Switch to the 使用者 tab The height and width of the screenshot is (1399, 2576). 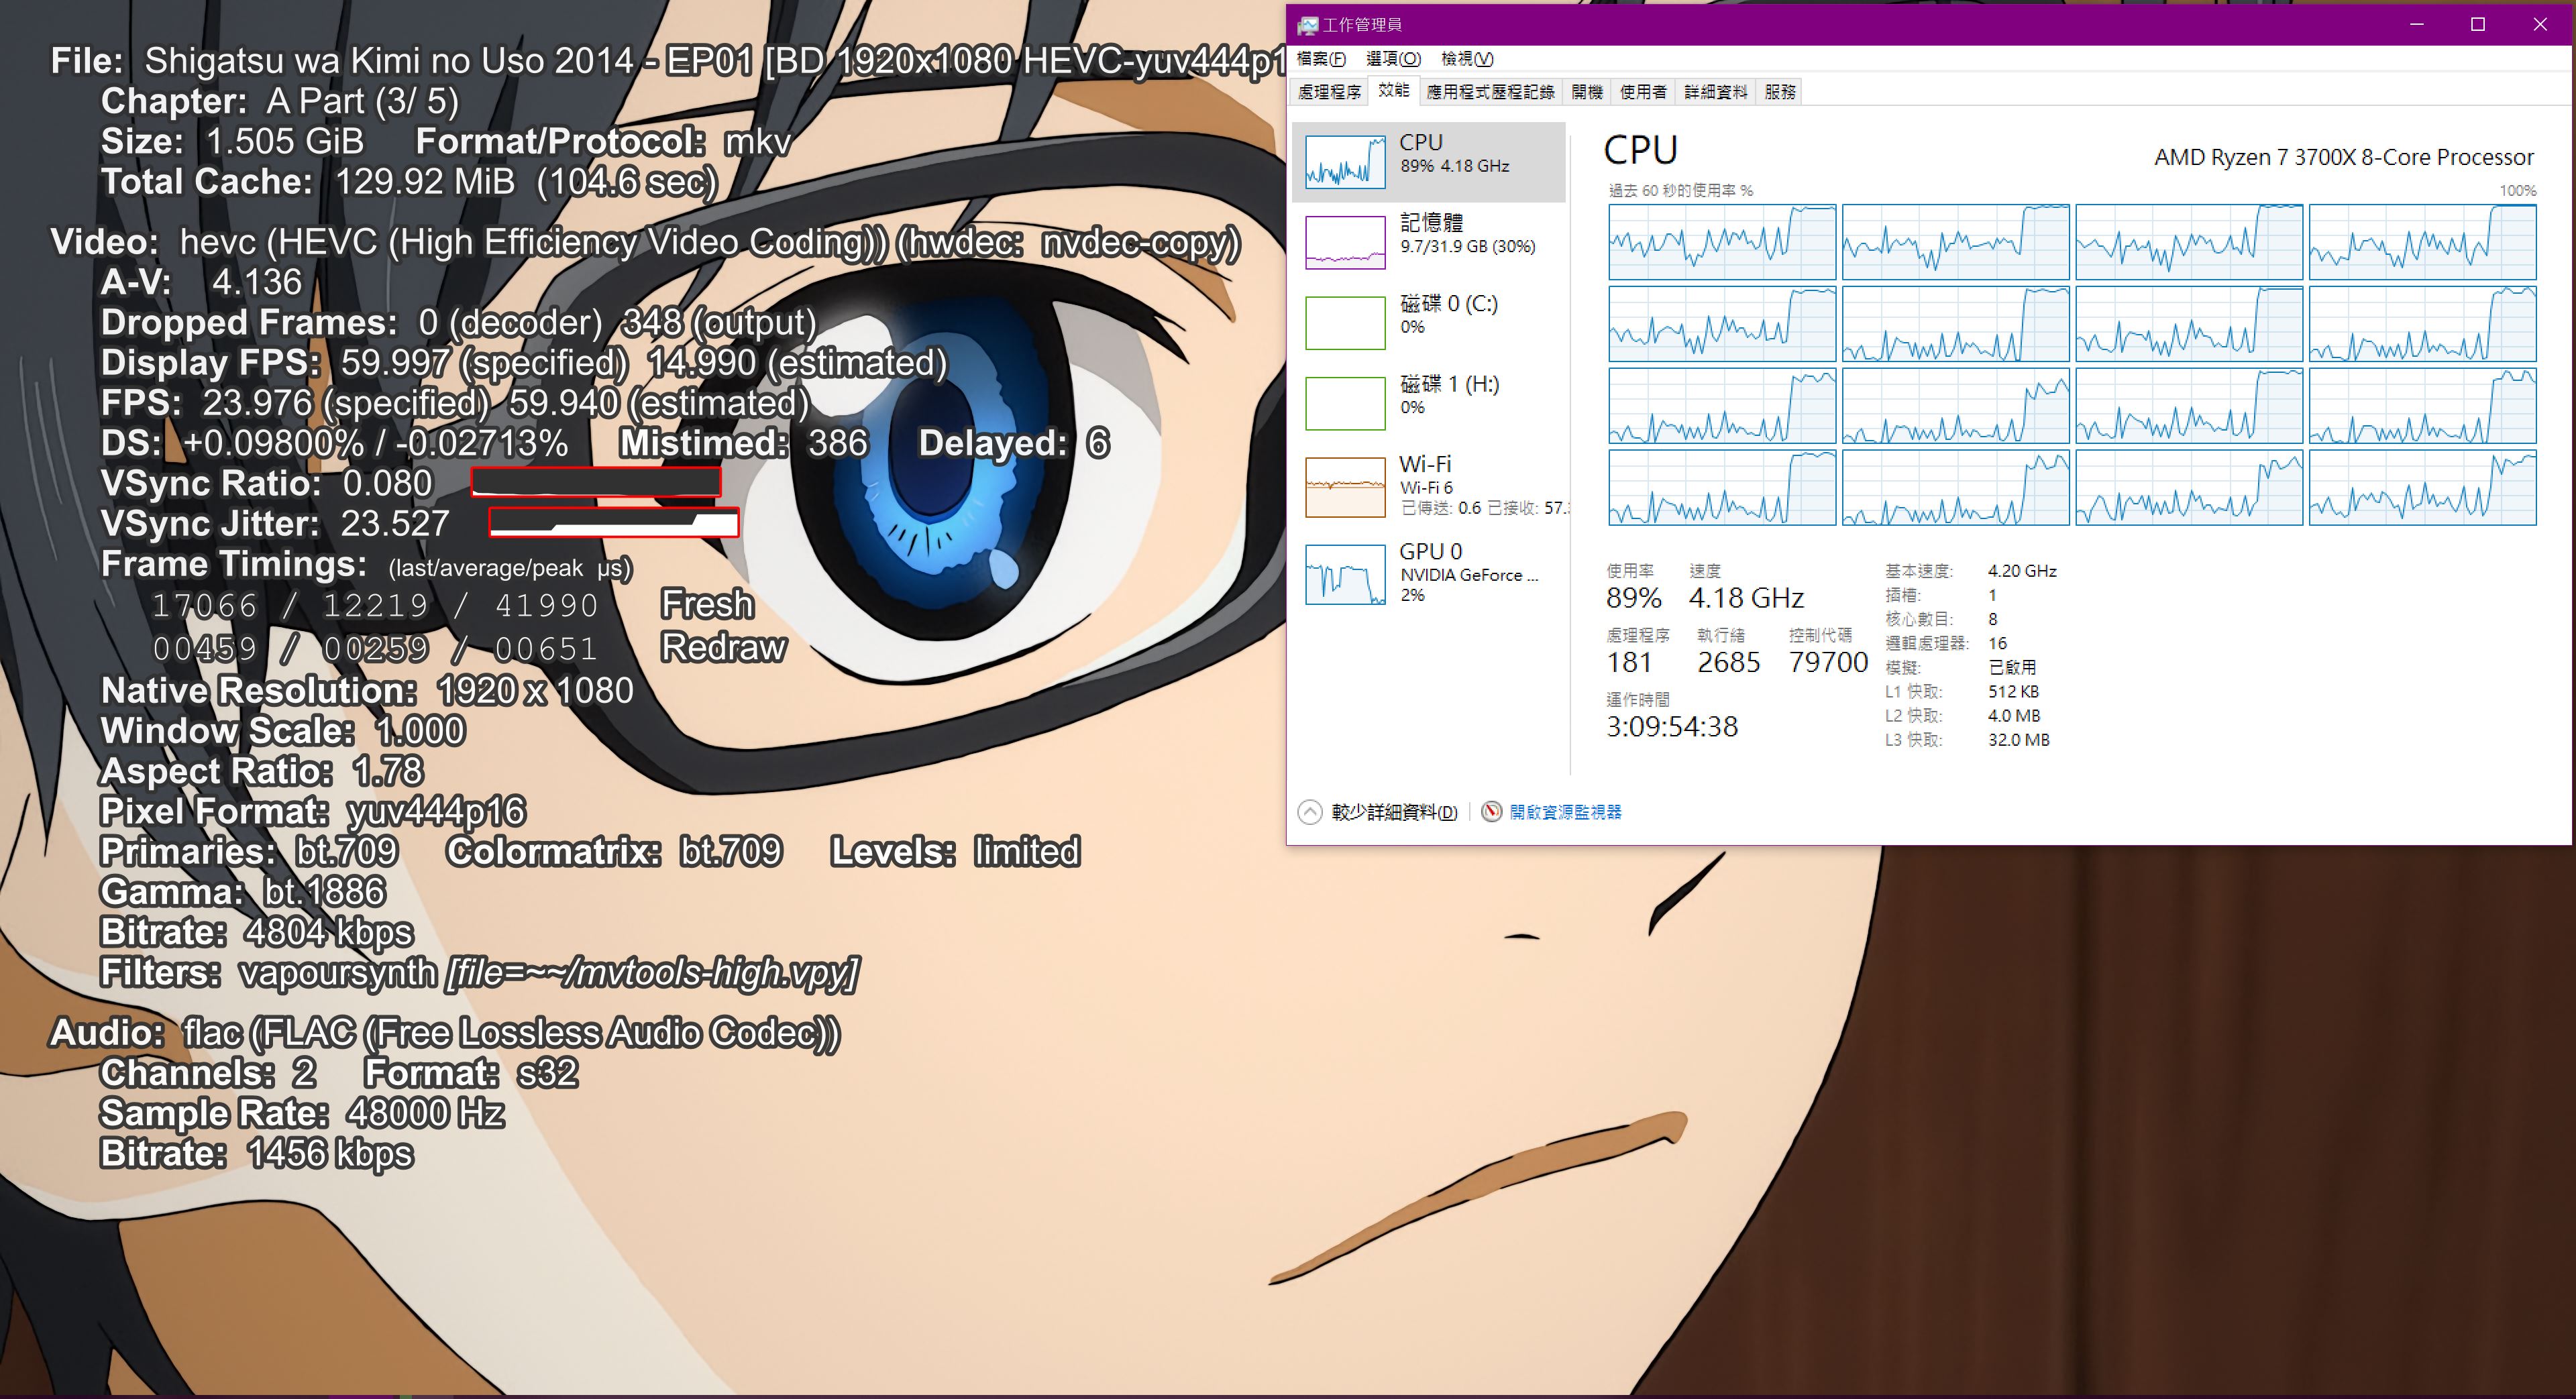click(1643, 92)
